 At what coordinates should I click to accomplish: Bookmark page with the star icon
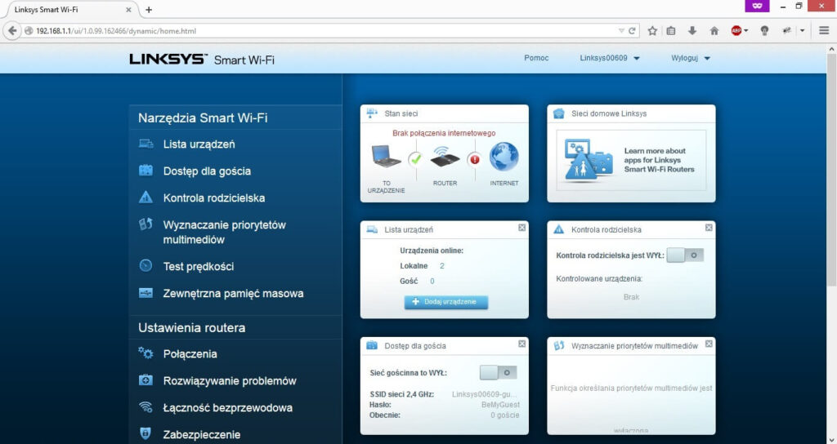point(652,31)
